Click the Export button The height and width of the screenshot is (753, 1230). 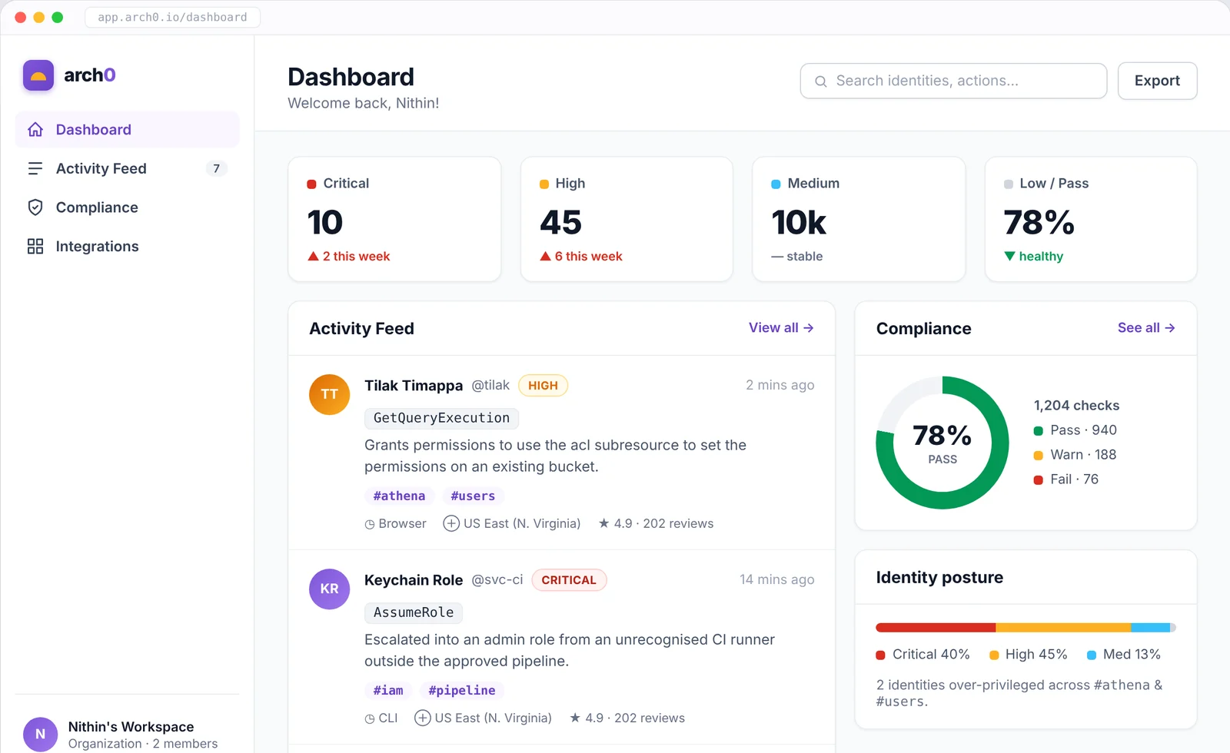[x=1157, y=81]
